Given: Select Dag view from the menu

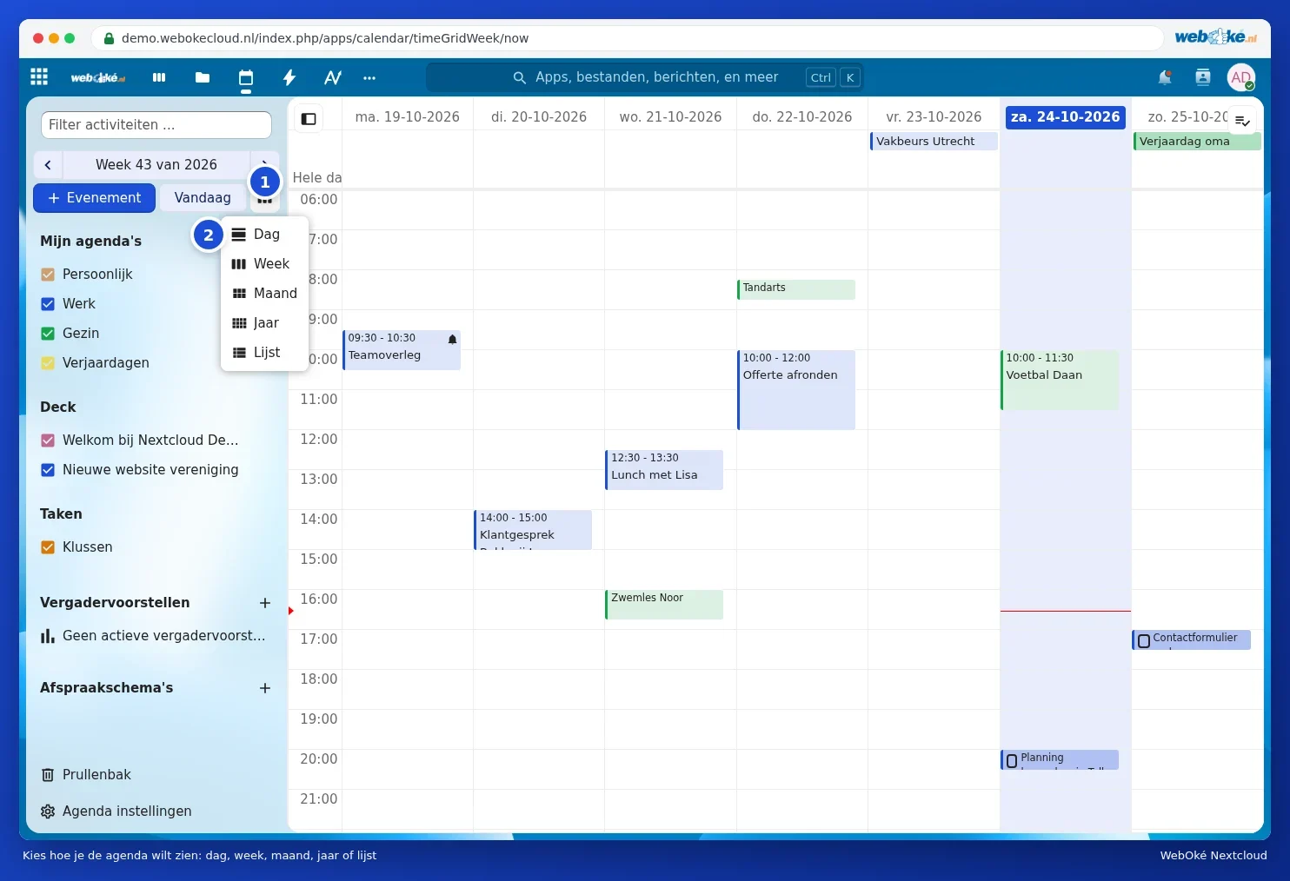Looking at the screenshot, I should coord(264,235).
